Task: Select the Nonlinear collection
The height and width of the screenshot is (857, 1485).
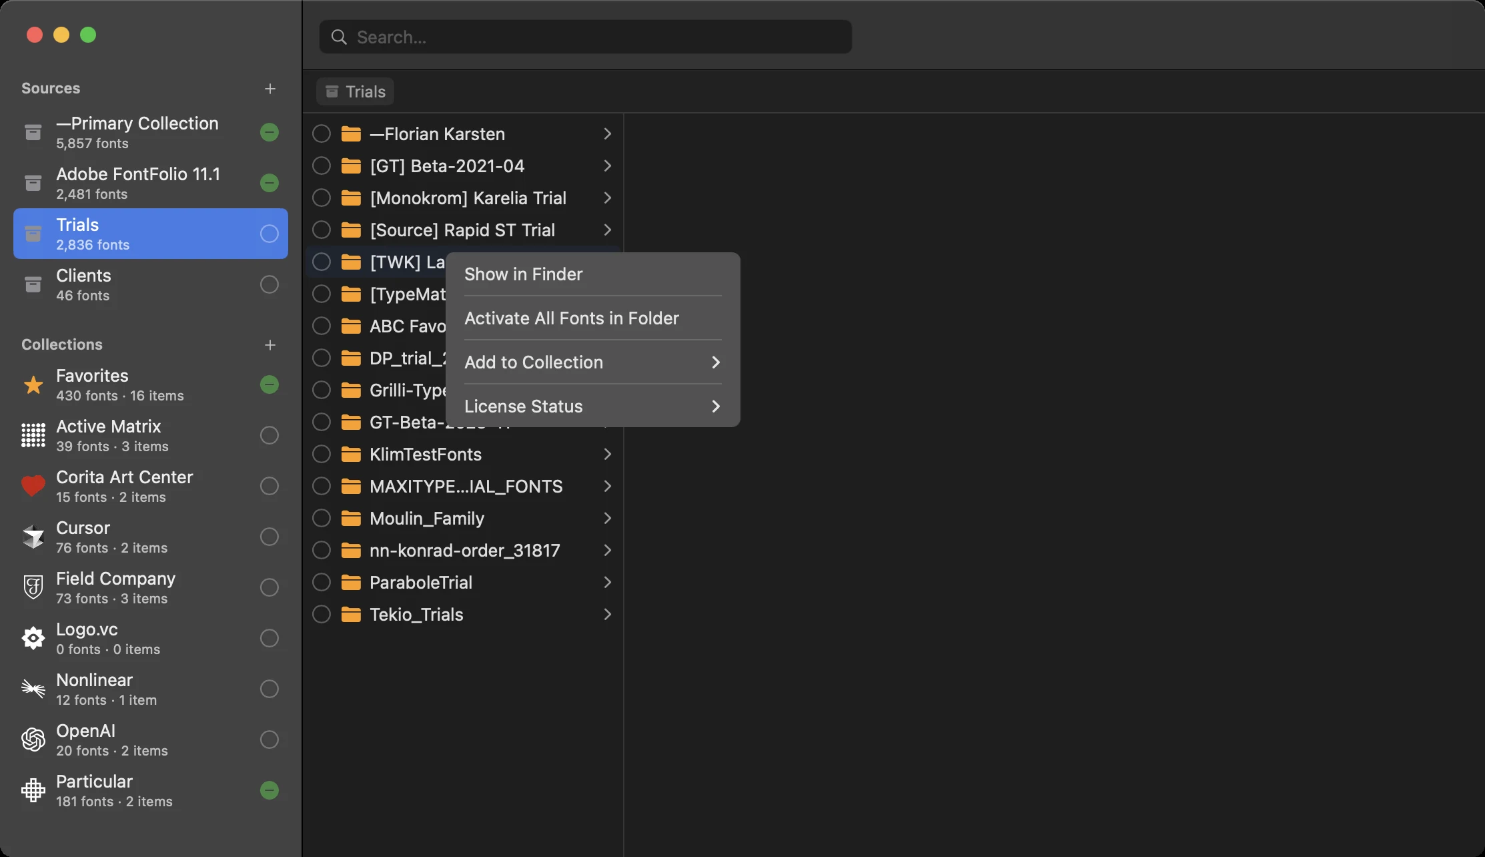Action: tap(151, 689)
